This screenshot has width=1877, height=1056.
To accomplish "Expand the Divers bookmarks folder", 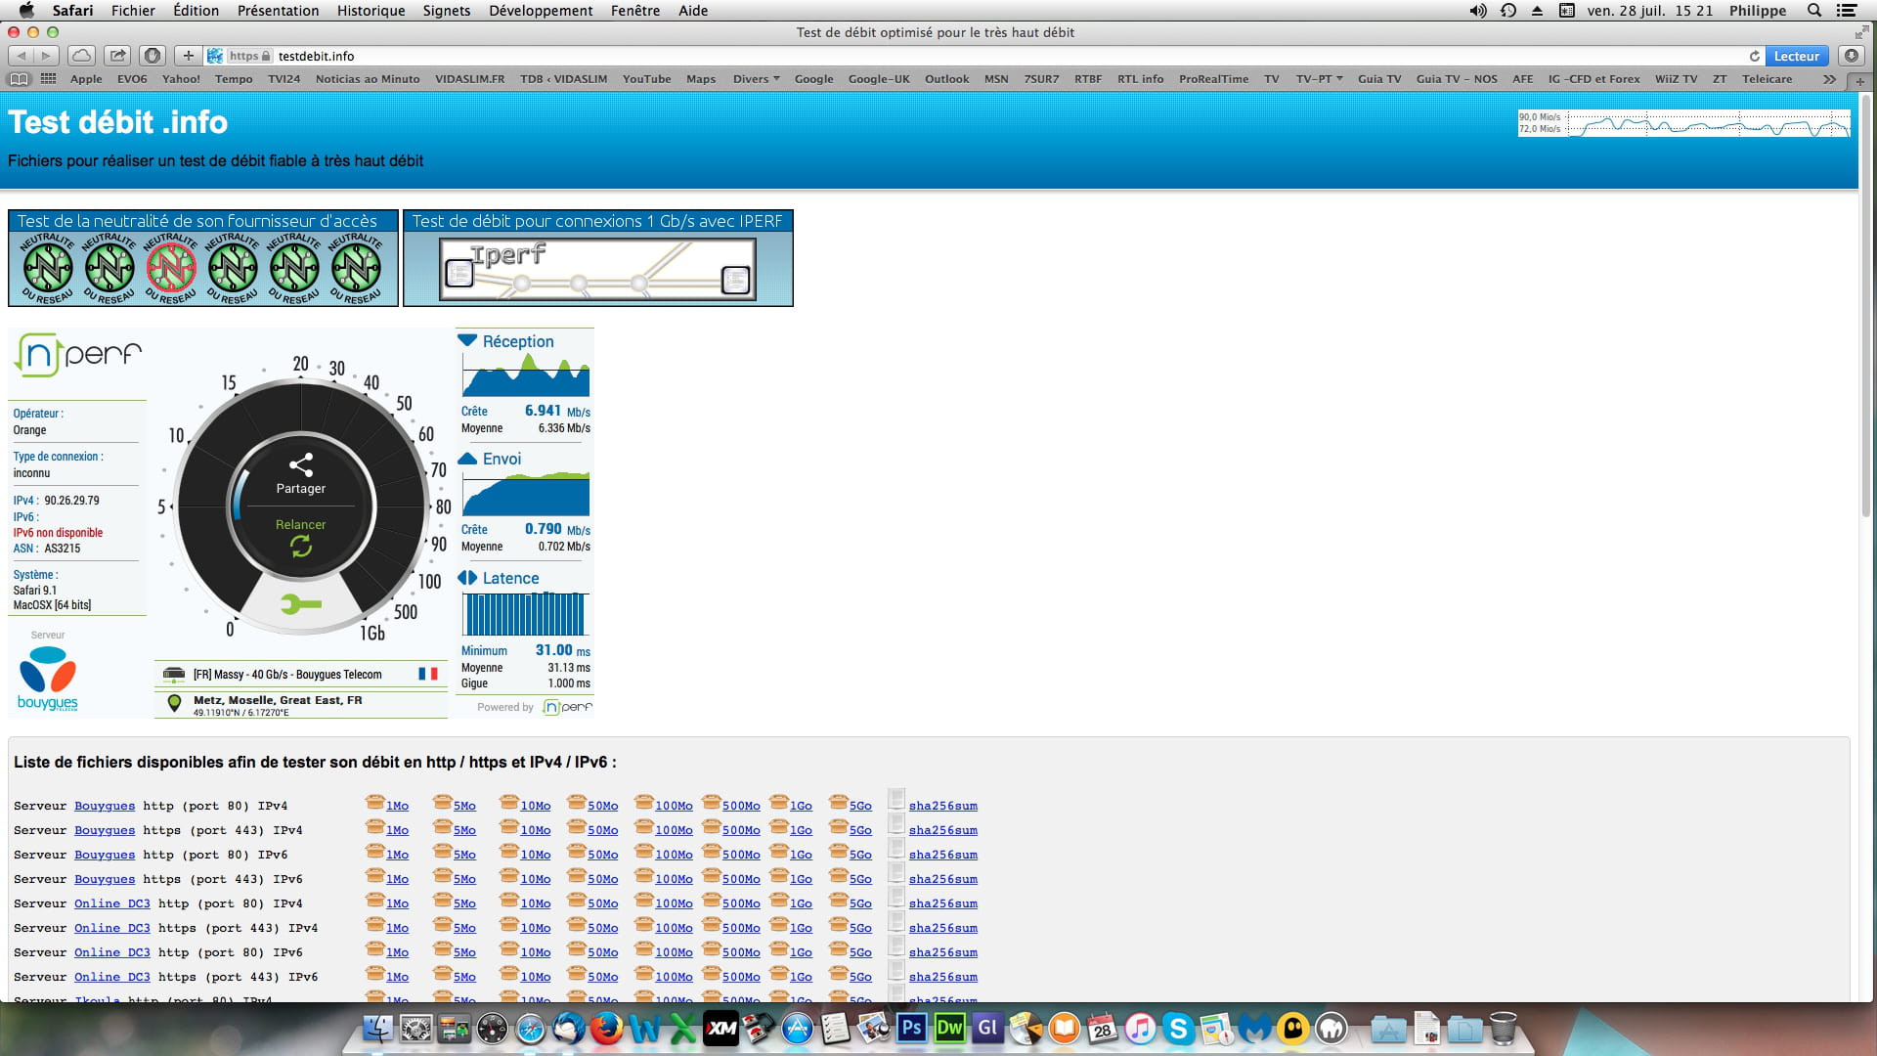I will (756, 79).
